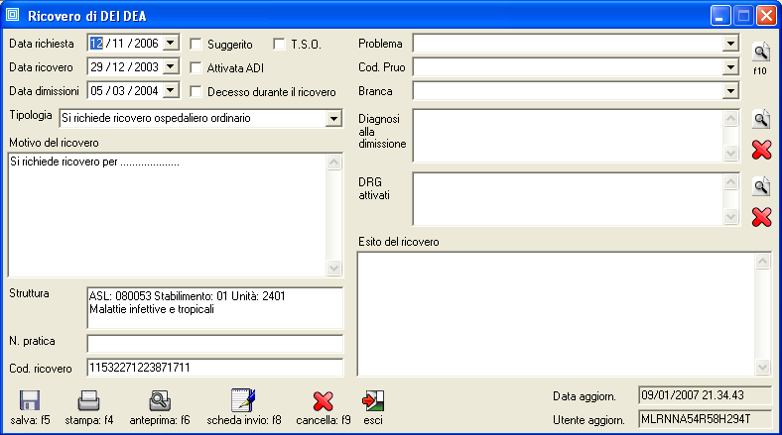This screenshot has height=435, width=782.
Task: Click the save floppy disk icon
Action: pyautogui.click(x=30, y=401)
